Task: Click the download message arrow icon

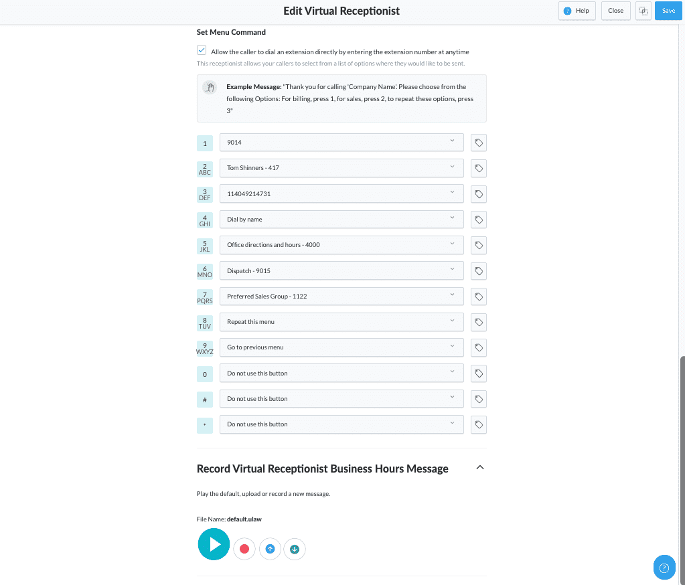Action: (295, 550)
